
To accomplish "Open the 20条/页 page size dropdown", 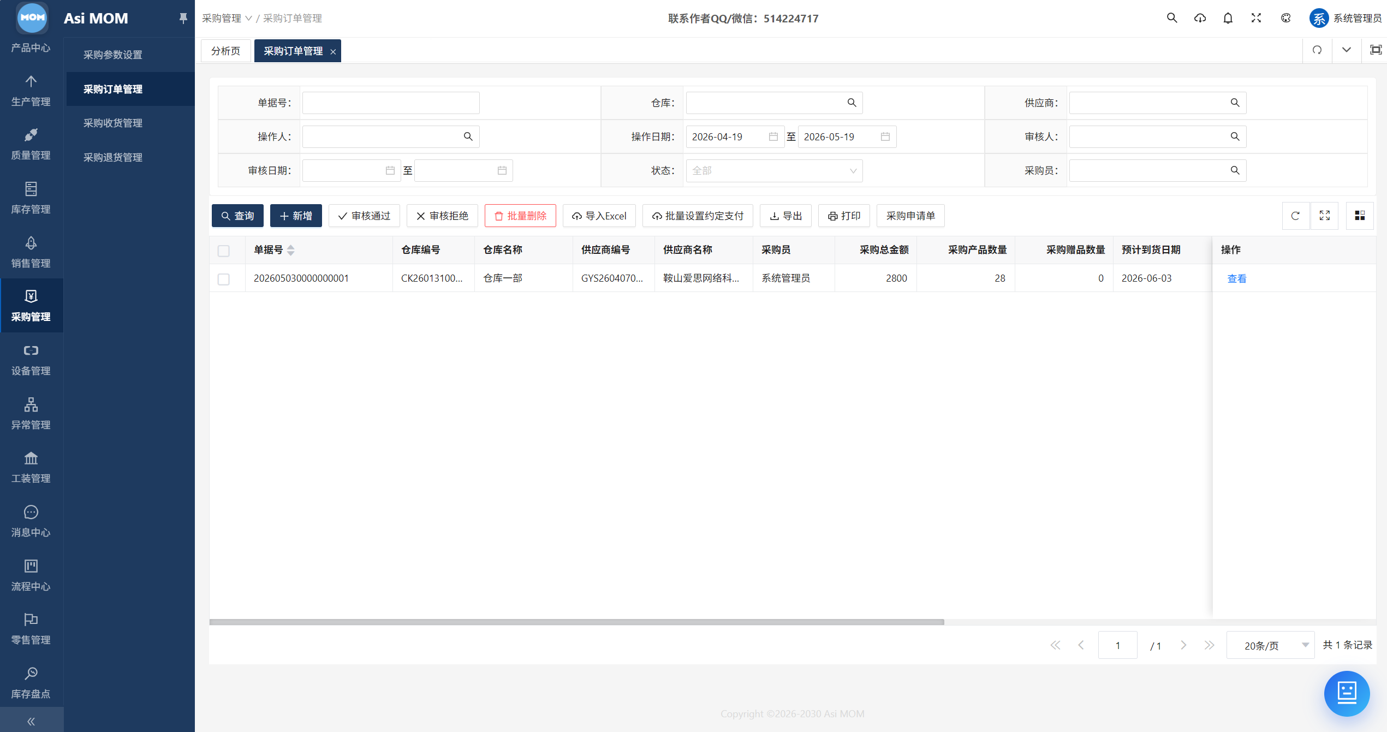I will pyautogui.click(x=1270, y=645).
